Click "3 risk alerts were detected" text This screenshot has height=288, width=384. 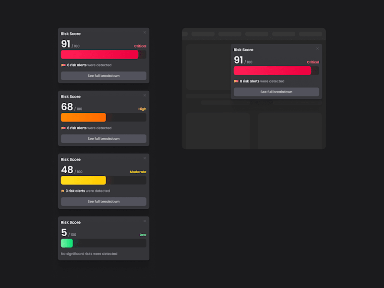88,191
